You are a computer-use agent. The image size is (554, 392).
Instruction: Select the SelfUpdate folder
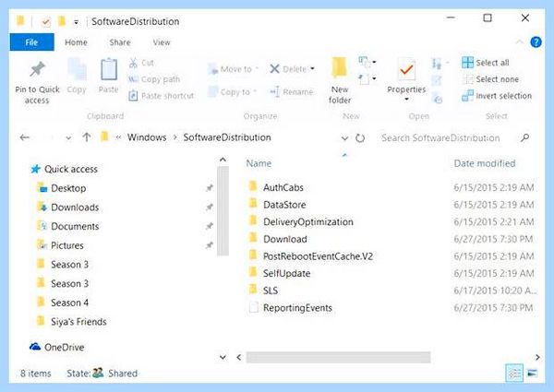pyautogui.click(x=280, y=273)
